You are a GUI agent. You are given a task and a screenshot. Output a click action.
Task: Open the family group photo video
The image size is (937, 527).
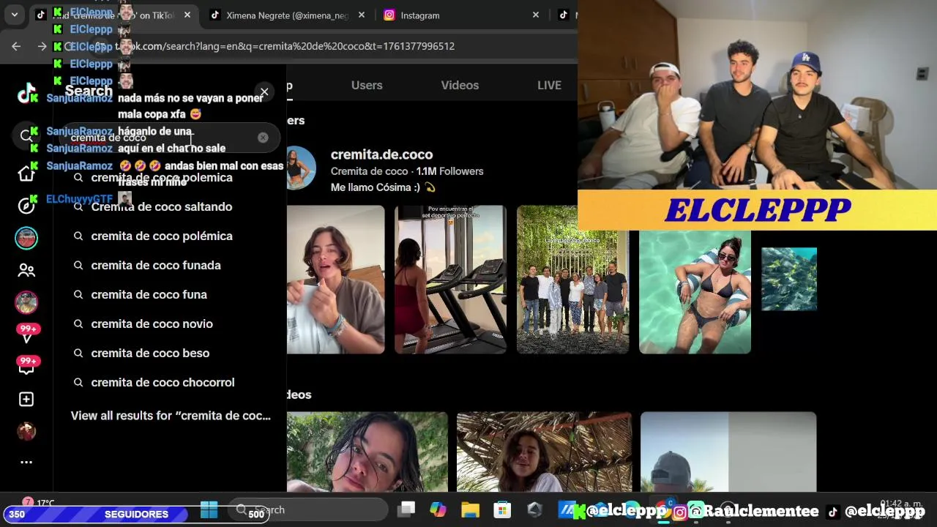click(x=572, y=280)
